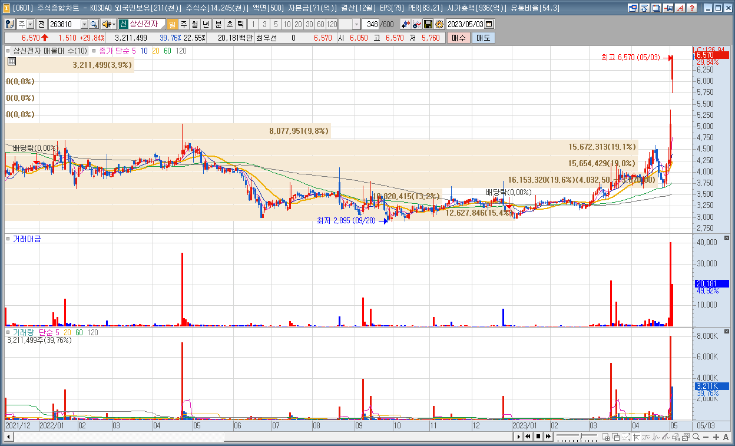Select the 120 interval button

tap(332, 24)
